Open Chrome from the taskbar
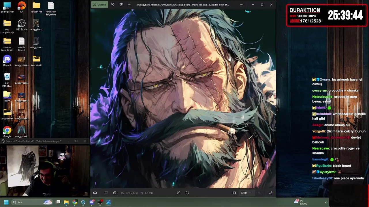The height and width of the screenshot is (207, 369). click(x=75, y=202)
